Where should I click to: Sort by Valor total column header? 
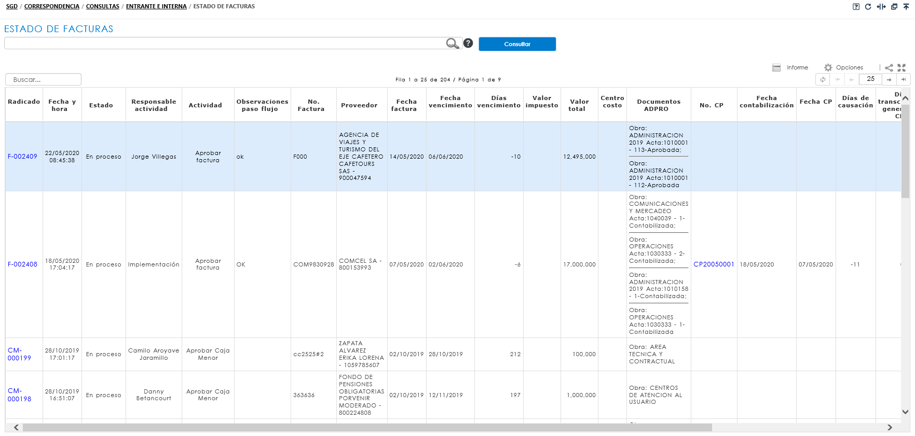[579, 105]
